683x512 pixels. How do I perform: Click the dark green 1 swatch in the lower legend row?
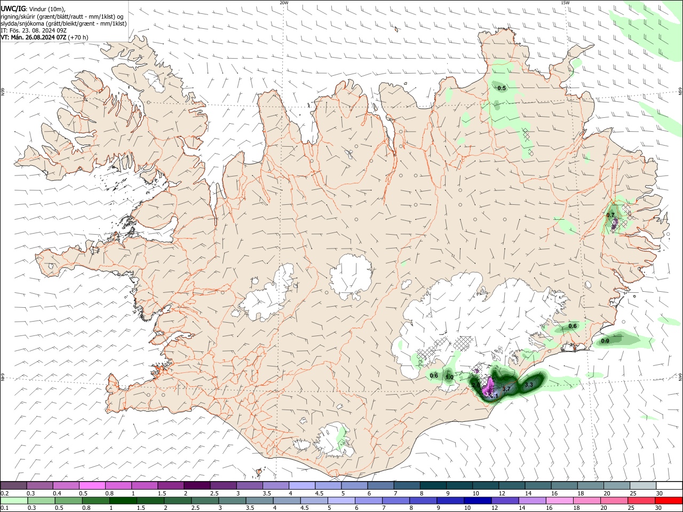click(x=123, y=501)
